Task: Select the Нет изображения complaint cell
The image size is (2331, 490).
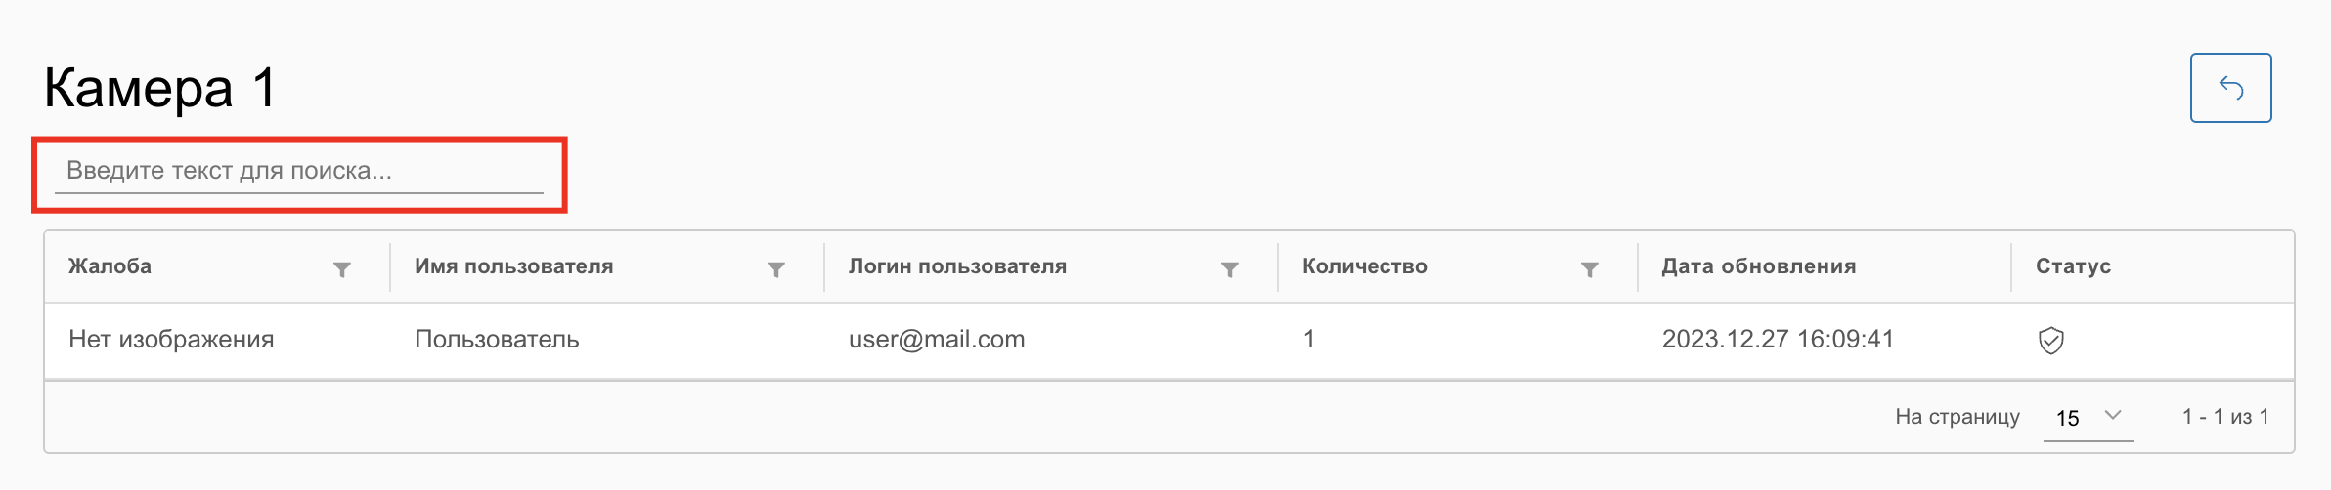Action: [x=171, y=340]
